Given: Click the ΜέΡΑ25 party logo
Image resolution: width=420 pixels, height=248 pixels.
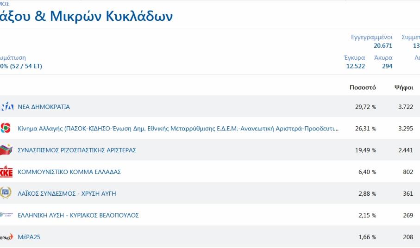Looking at the screenshot, I should pyautogui.click(x=6, y=237).
